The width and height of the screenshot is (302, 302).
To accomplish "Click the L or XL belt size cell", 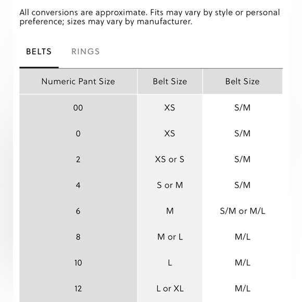I will point(170,288).
